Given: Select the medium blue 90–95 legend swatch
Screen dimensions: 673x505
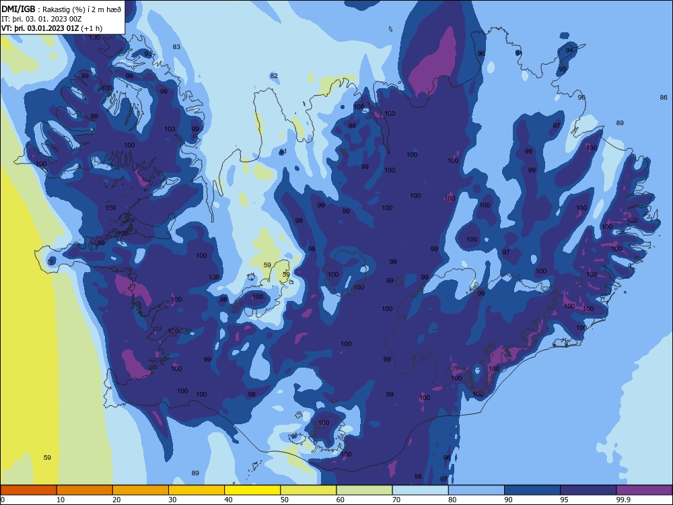Looking at the screenshot, I should click(532, 490).
